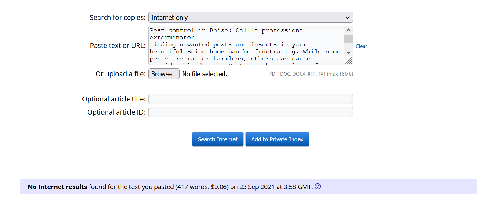This screenshot has height=199, width=477.
Task: Click the Or upload a file label
Action: point(121,74)
